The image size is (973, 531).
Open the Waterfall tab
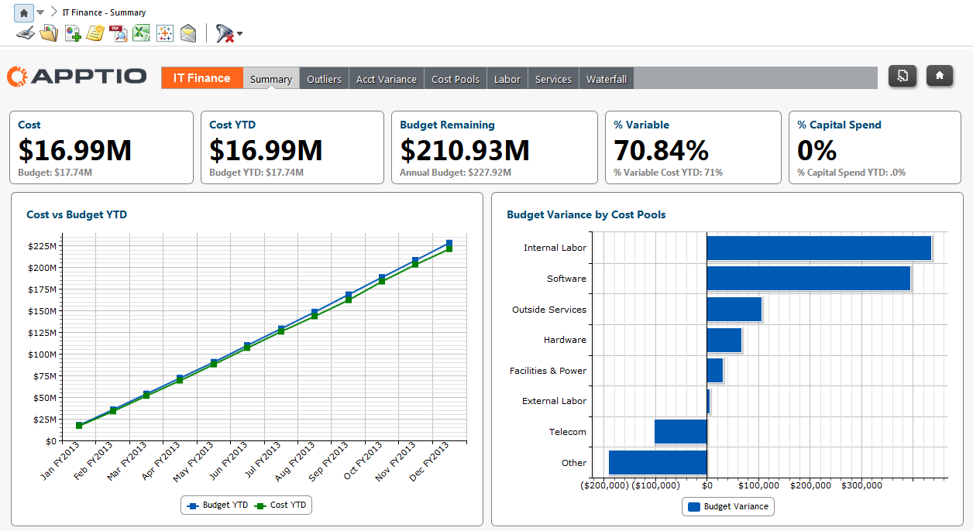606,78
